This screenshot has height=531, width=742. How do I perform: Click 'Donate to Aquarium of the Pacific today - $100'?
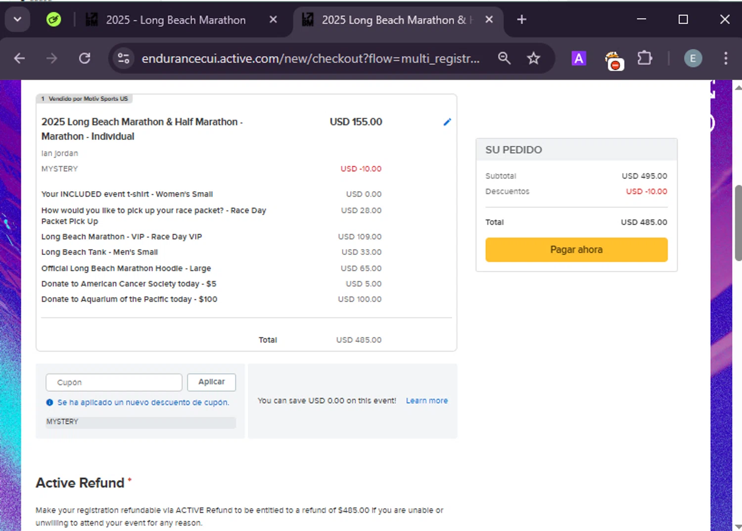[129, 299]
